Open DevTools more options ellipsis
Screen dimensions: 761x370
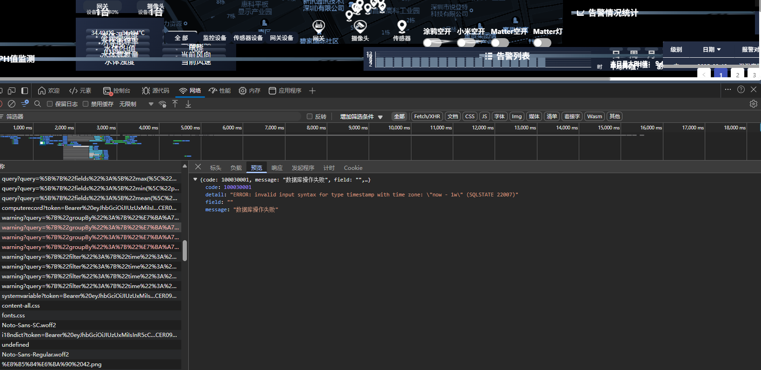point(728,89)
